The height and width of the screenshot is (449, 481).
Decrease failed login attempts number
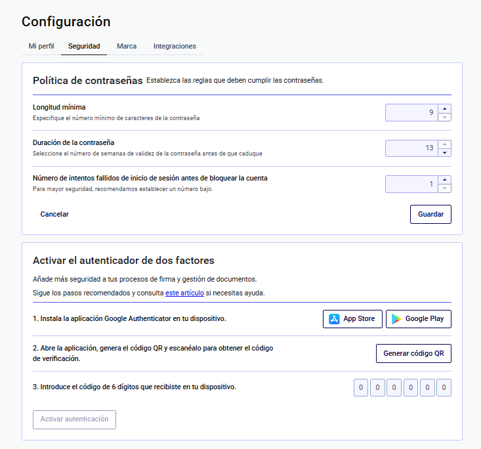[x=444, y=188]
